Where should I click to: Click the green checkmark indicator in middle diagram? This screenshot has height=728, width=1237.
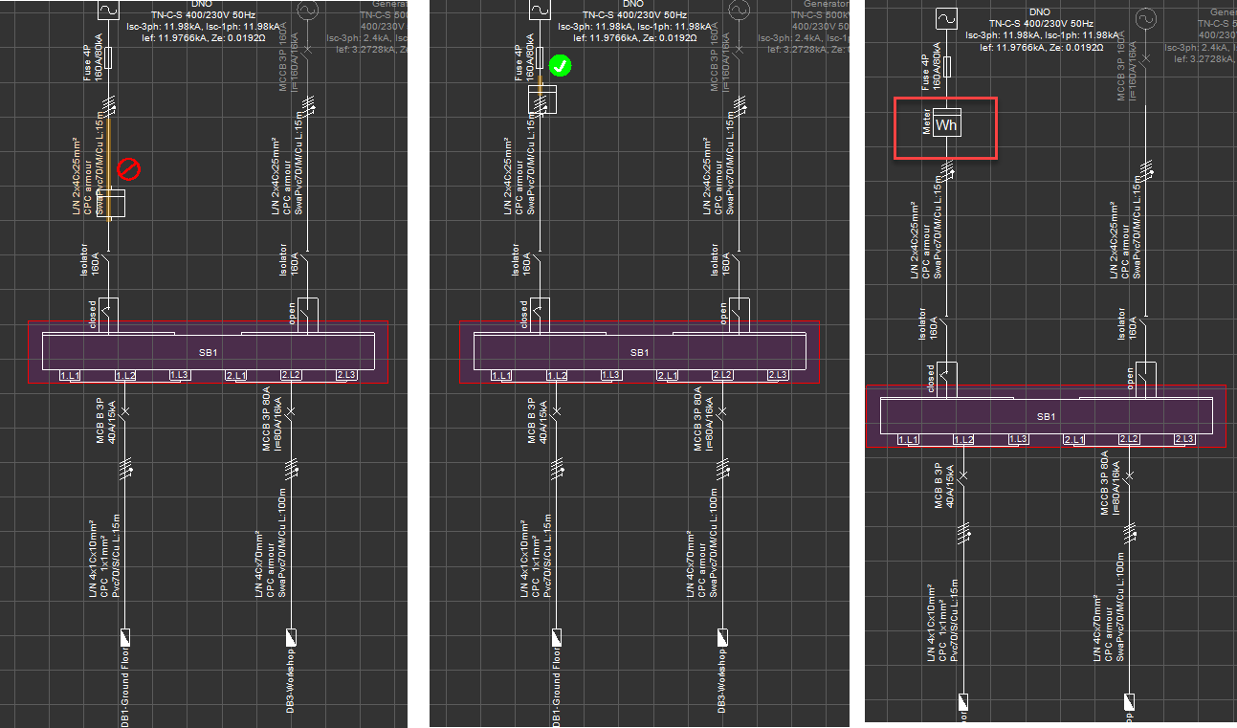pos(561,66)
